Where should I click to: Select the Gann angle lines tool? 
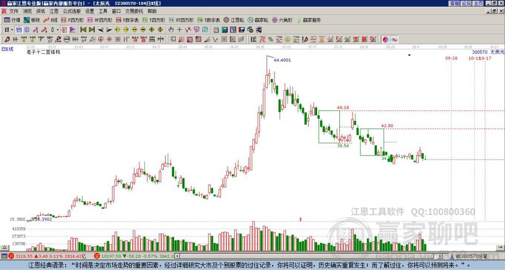[x=207, y=39]
